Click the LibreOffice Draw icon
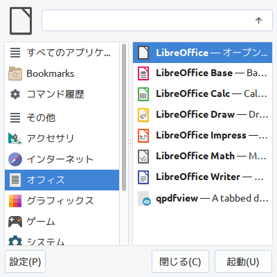277x277 pixels. click(x=143, y=115)
